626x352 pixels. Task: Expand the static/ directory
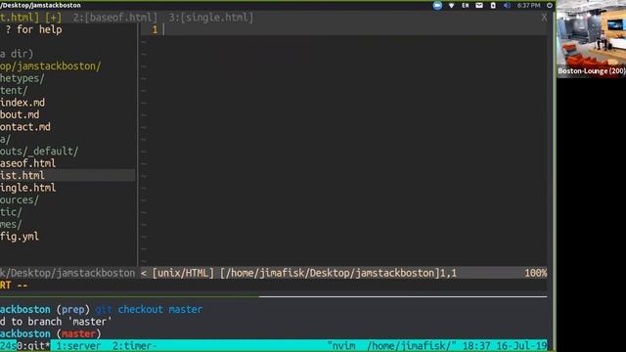(x=11, y=212)
